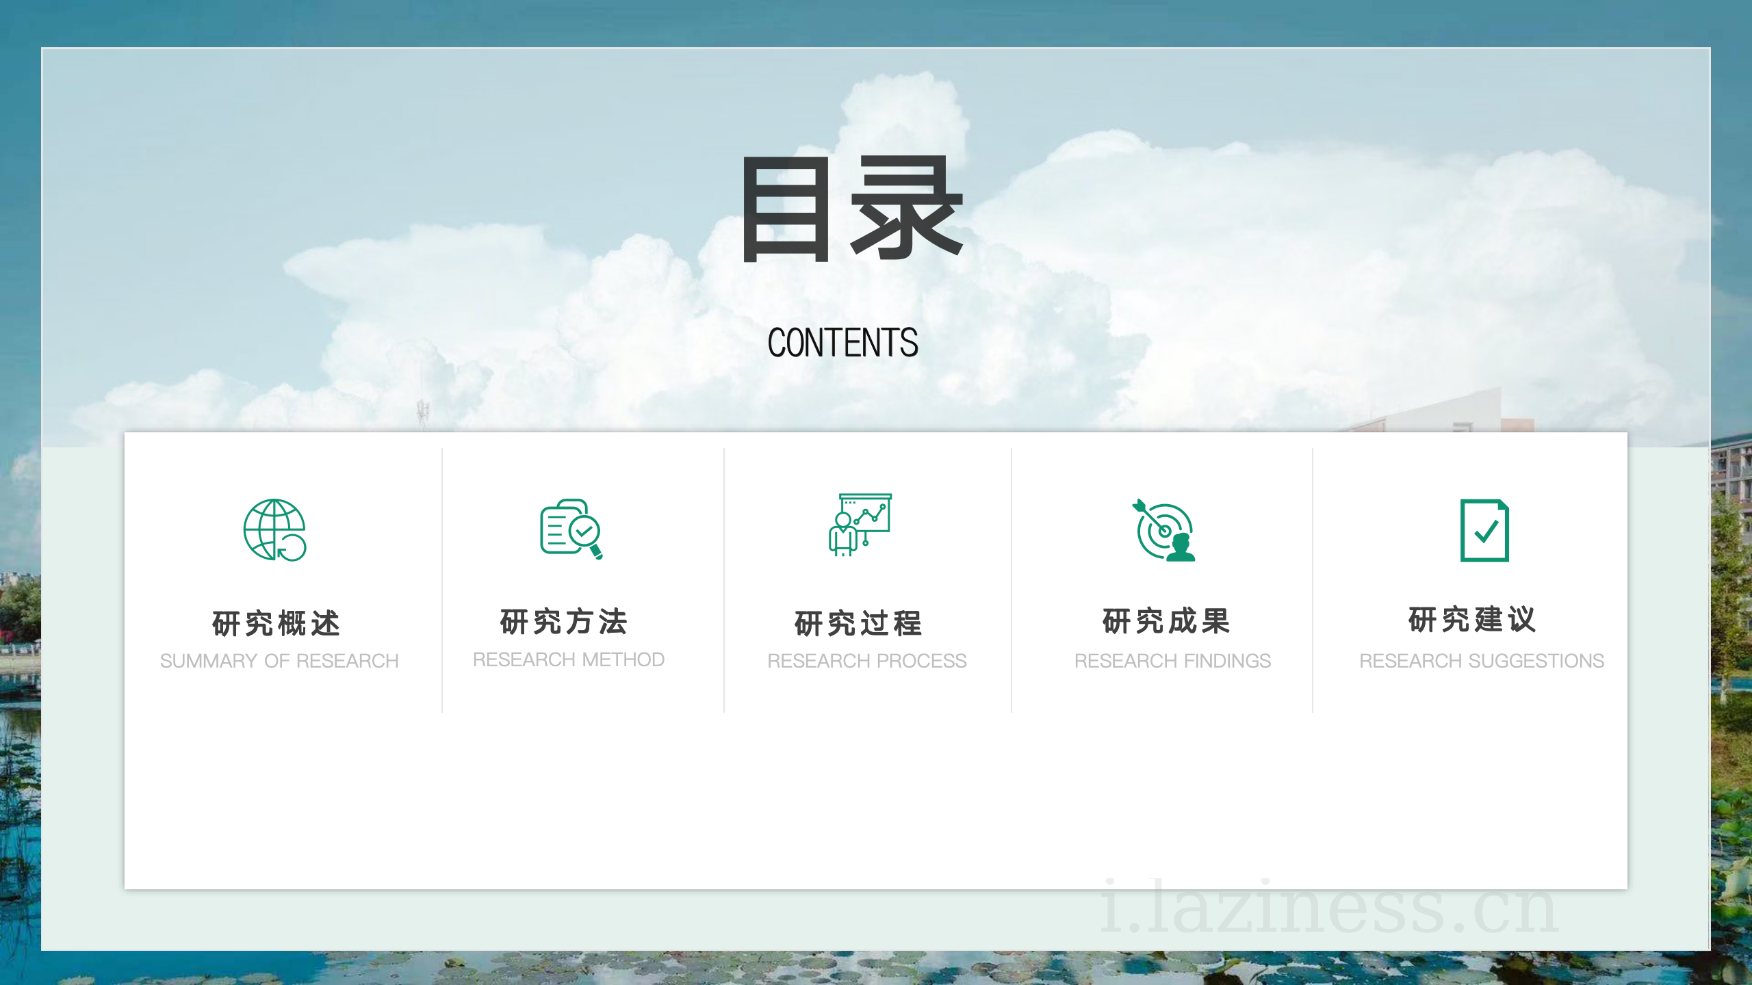The image size is (1752, 985).
Task: Click the CONTENTS subtitle text
Action: [x=842, y=343]
